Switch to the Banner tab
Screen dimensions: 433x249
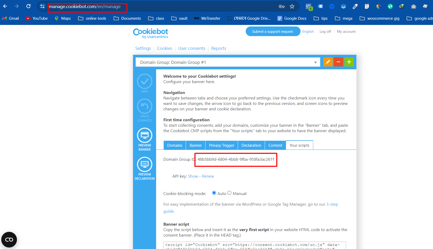coord(196,145)
